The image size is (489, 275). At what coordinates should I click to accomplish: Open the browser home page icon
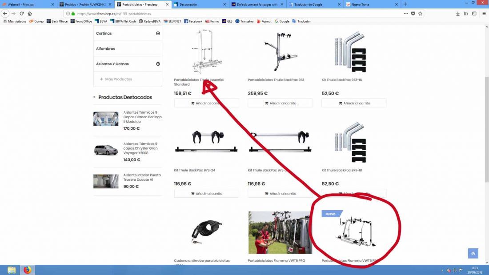click(x=30, y=13)
